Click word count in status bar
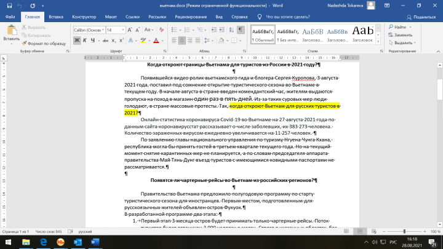The image size is (443, 249). [x=49, y=232]
